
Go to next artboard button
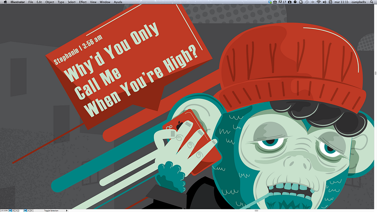pos(29,211)
